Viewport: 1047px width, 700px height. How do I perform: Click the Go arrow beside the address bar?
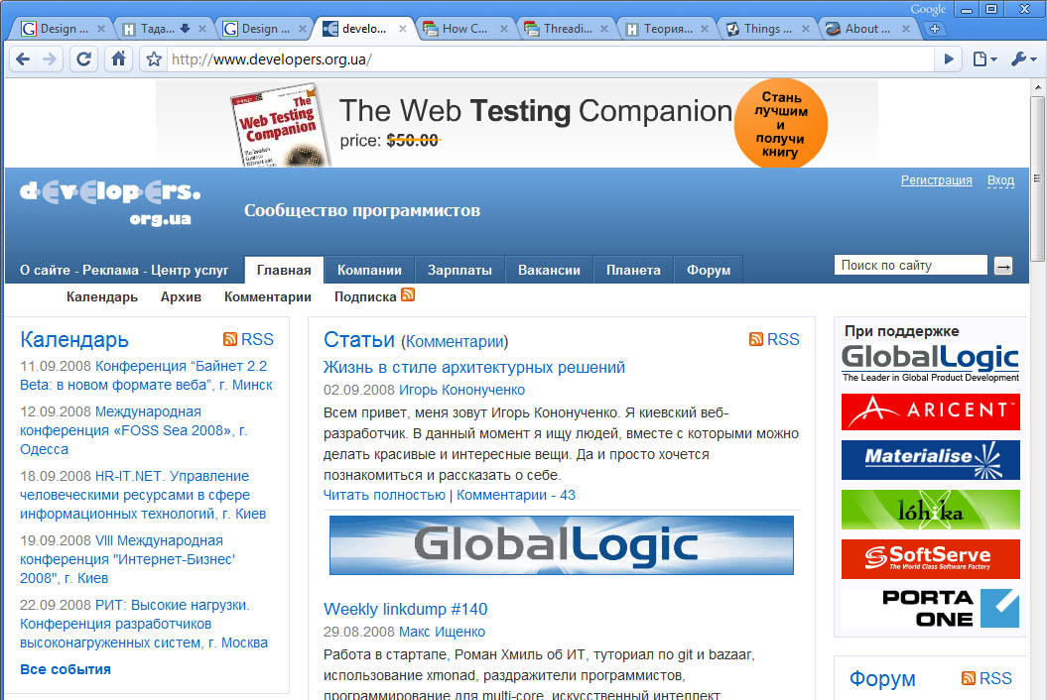[x=948, y=59]
